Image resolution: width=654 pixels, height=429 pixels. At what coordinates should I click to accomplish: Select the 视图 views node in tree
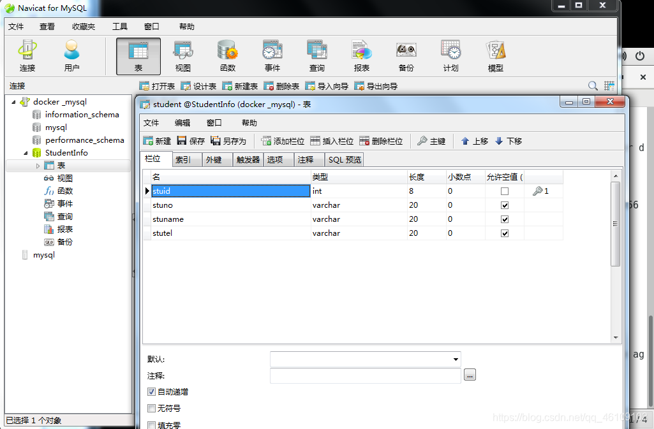64,178
